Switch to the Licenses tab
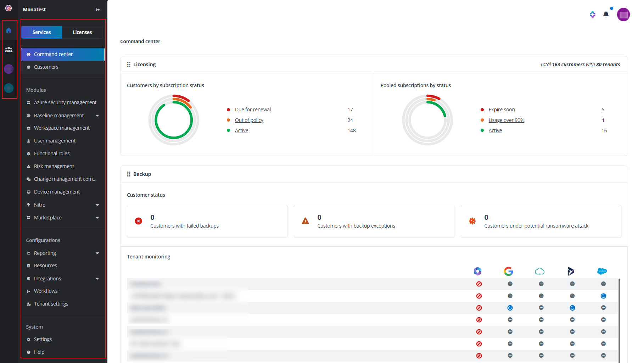 tap(82, 32)
